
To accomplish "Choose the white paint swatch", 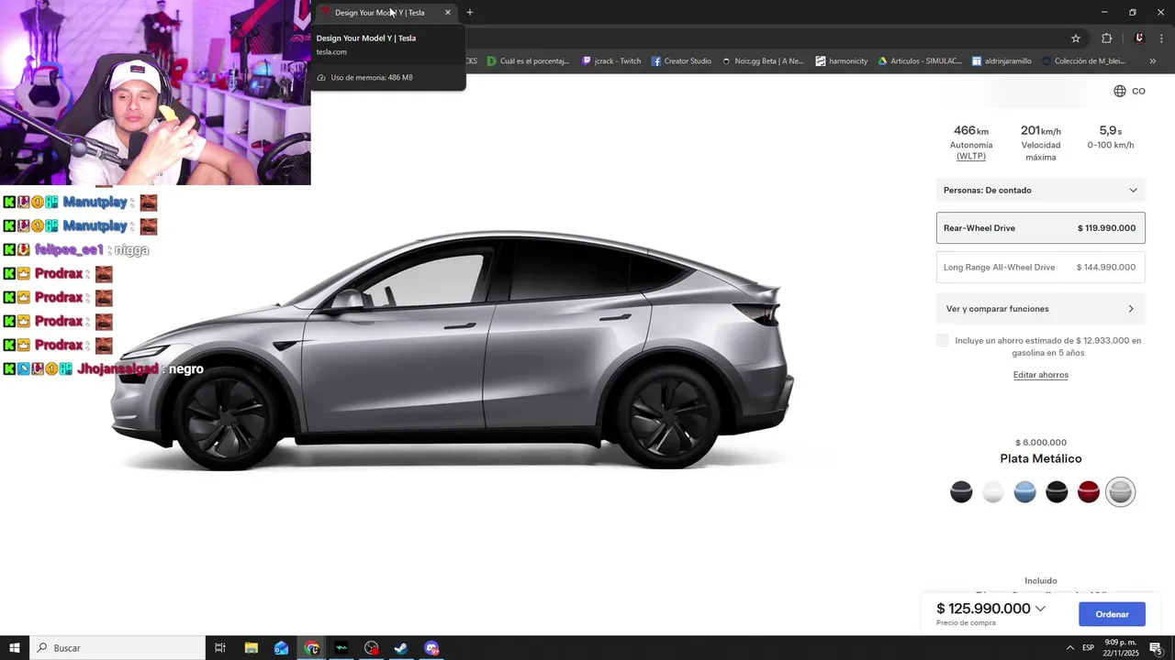I will (x=993, y=492).
